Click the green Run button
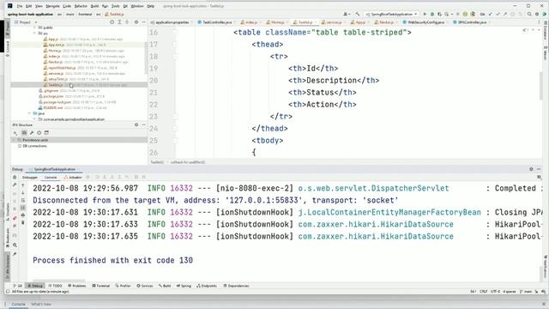 pyautogui.click(x=425, y=14)
